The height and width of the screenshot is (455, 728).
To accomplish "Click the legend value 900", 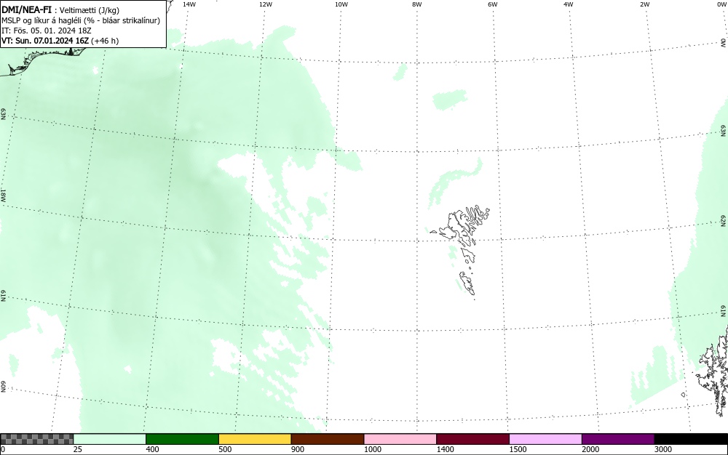I will point(298,449).
